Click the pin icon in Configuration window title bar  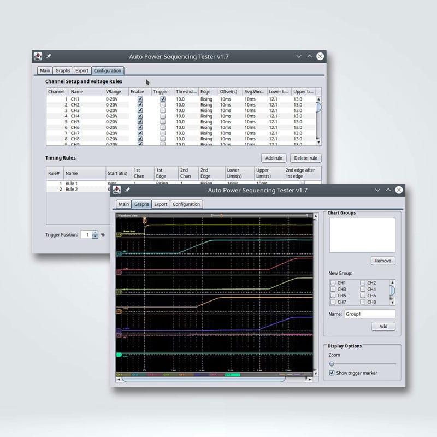point(49,56)
